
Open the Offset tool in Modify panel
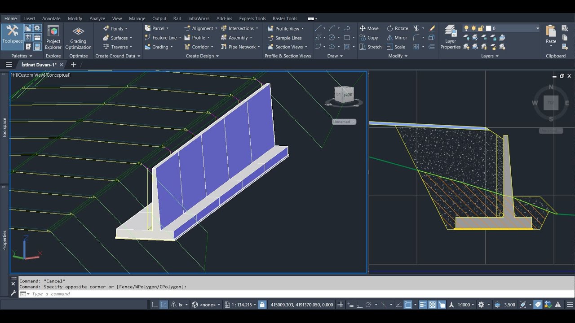click(432, 47)
